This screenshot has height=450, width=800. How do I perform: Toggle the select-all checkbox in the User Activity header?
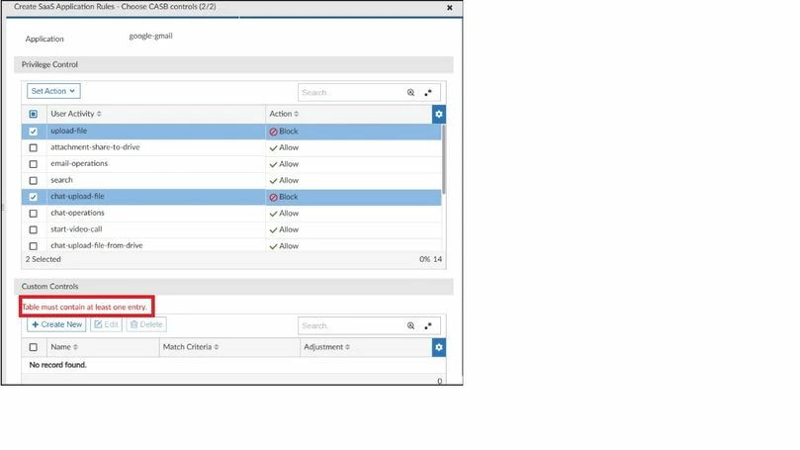tap(34, 114)
